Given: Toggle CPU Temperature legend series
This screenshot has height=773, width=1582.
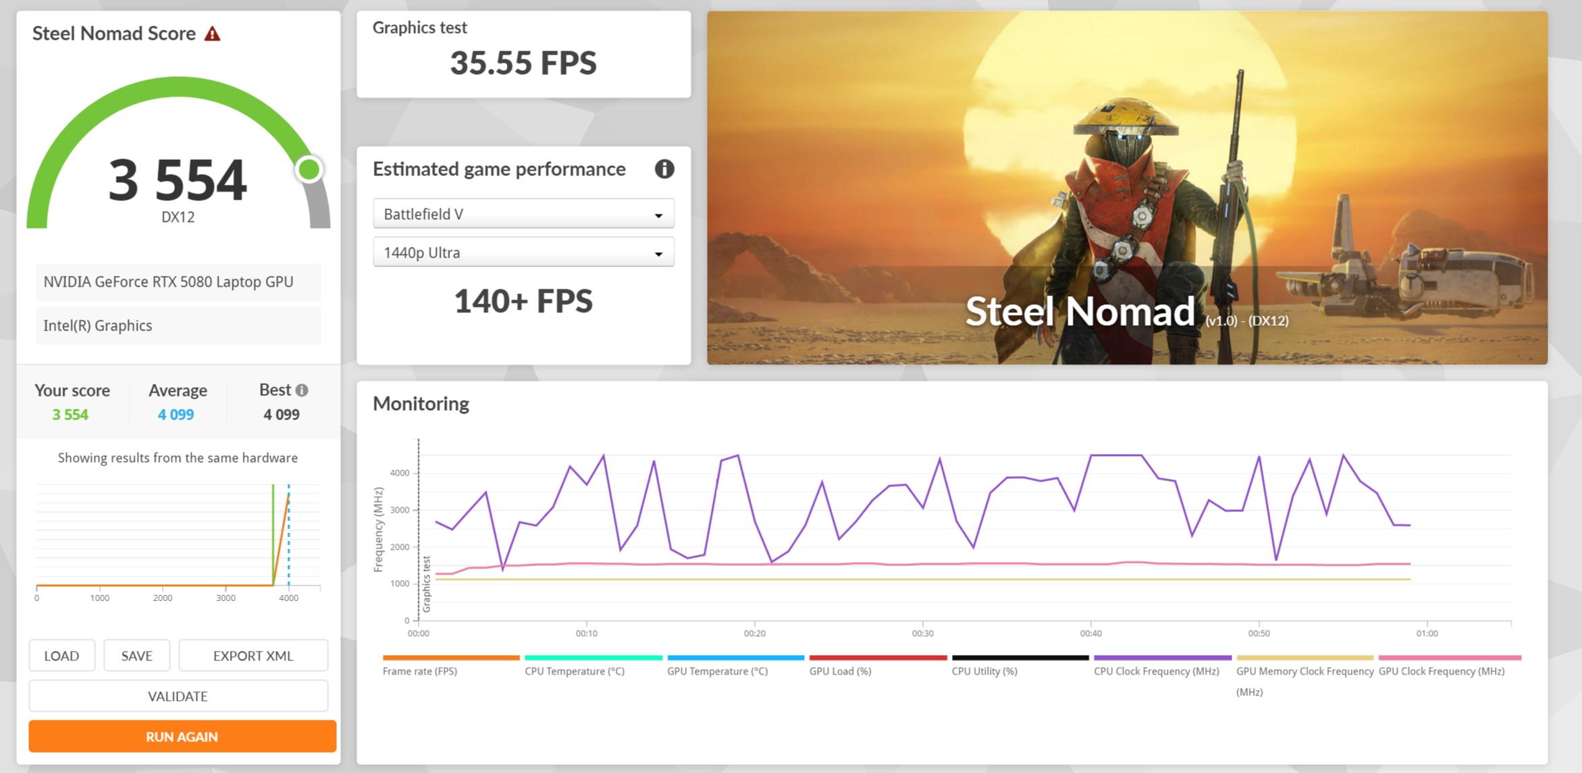Looking at the screenshot, I should 574,671.
